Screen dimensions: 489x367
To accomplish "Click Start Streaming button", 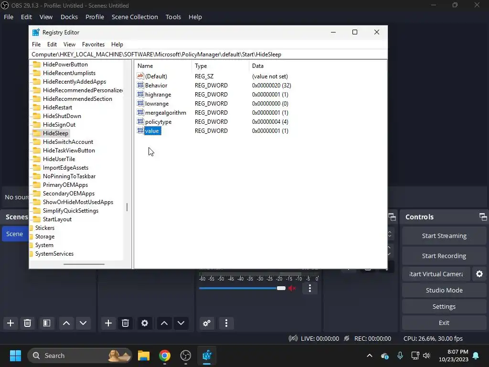I will pyautogui.click(x=444, y=236).
